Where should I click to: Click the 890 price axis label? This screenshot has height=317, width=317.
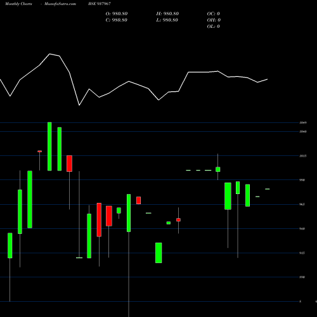302,277
